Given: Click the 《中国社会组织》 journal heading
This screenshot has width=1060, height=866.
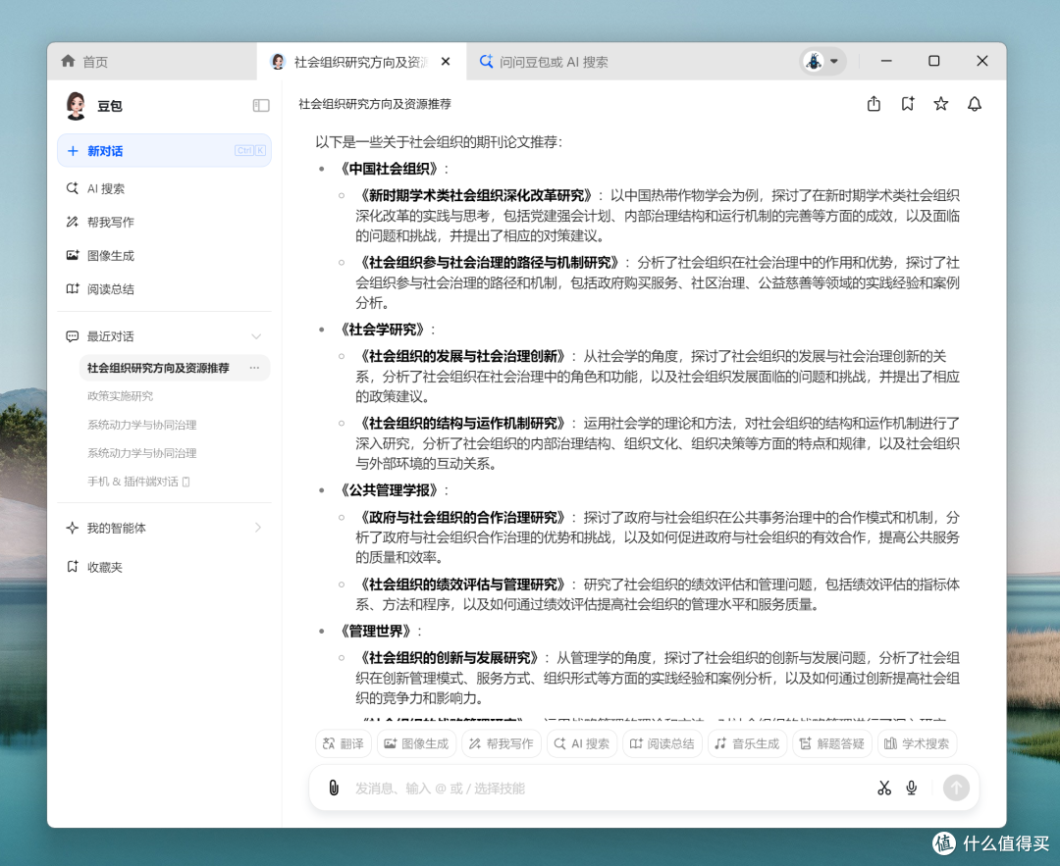Looking at the screenshot, I should tap(390, 169).
